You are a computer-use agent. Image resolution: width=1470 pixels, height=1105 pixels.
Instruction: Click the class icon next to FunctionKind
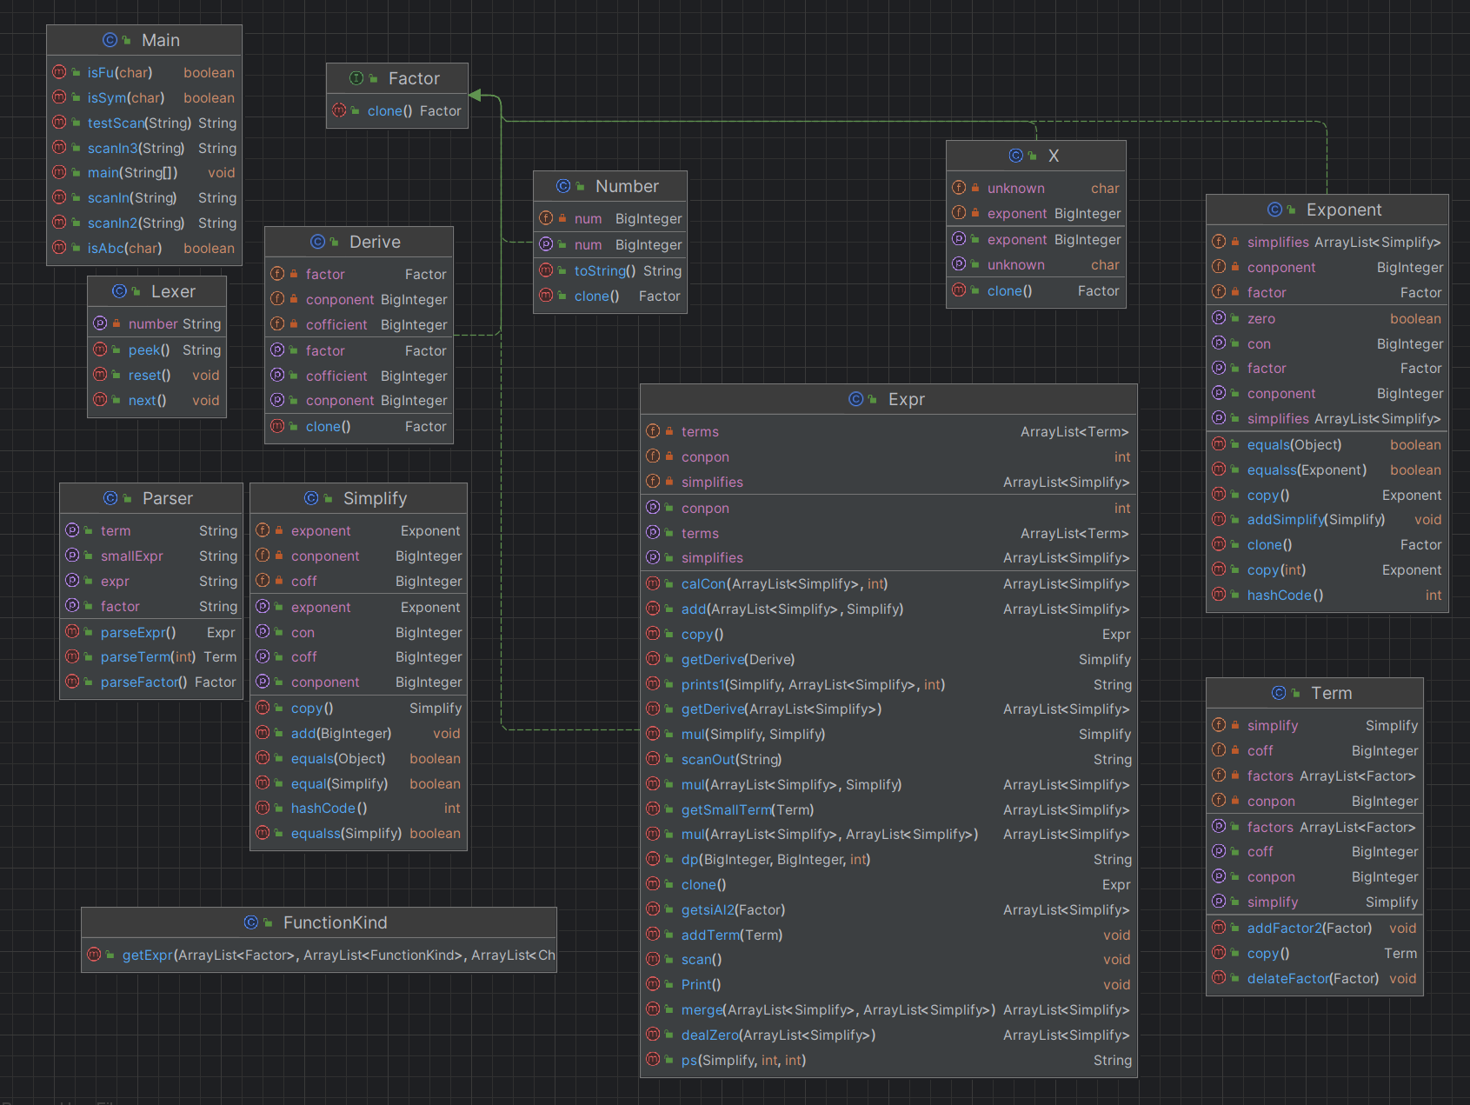251,922
